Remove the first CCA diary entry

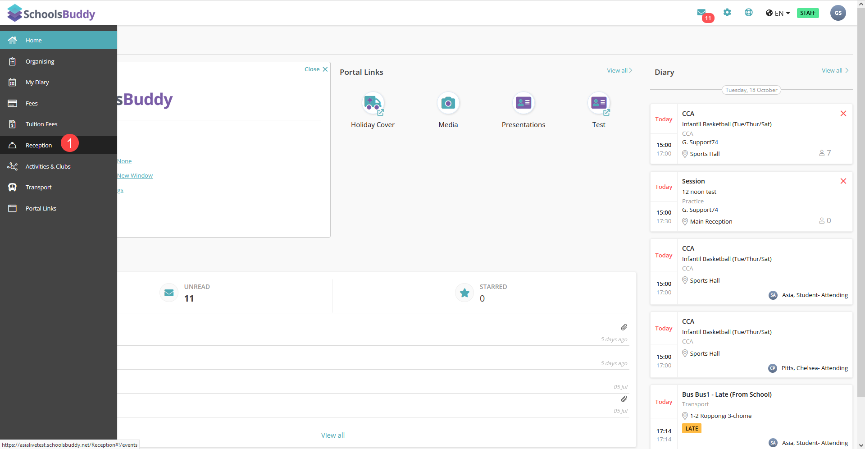(x=843, y=114)
